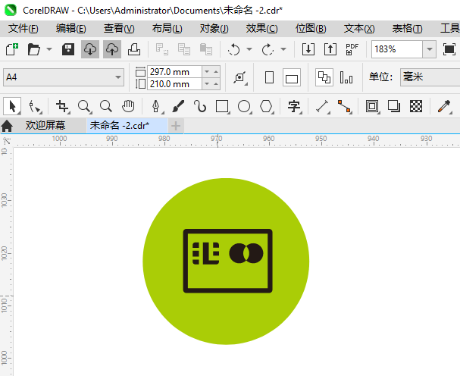Screen dimensions: 460x376
Task: Increase page width with up arrow
Action: [216, 71]
